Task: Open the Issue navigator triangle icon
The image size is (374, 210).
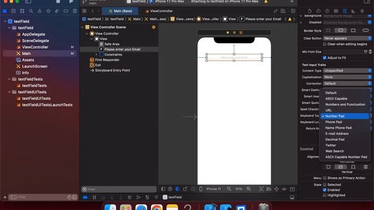Action: [x=40, y=11]
